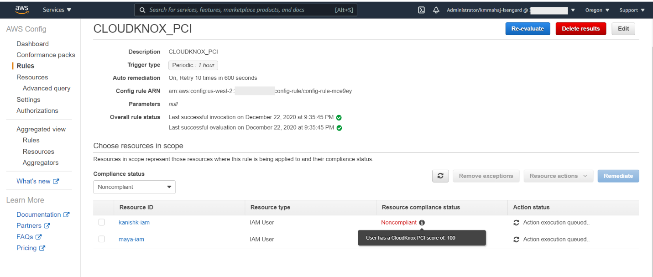Click the refresh icon button next to Remove exceptions
This screenshot has width=653, height=277.
[x=440, y=176]
